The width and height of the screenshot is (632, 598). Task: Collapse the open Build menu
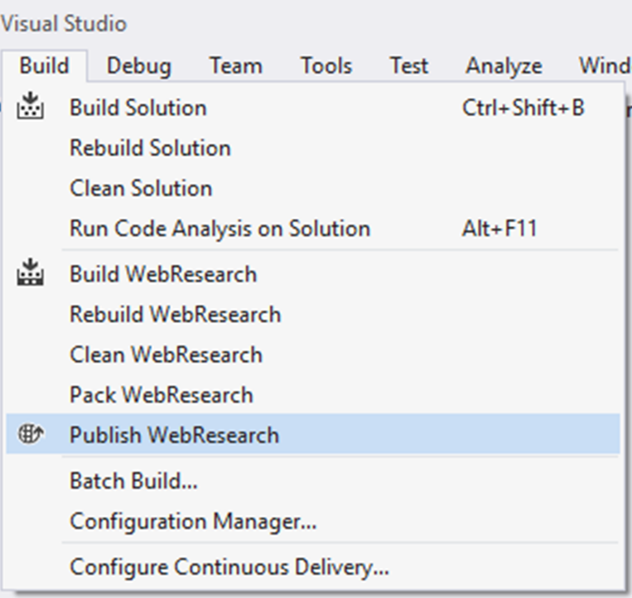(45, 65)
